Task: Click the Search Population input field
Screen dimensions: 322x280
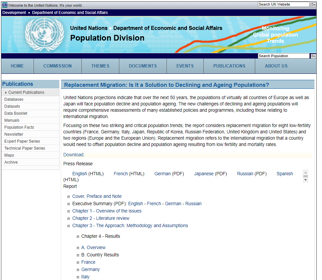Action: pyautogui.click(x=283, y=56)
